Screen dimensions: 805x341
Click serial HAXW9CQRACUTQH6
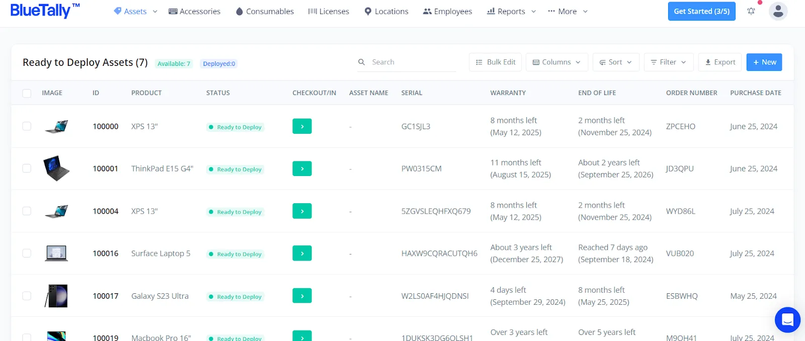point(439,253)
